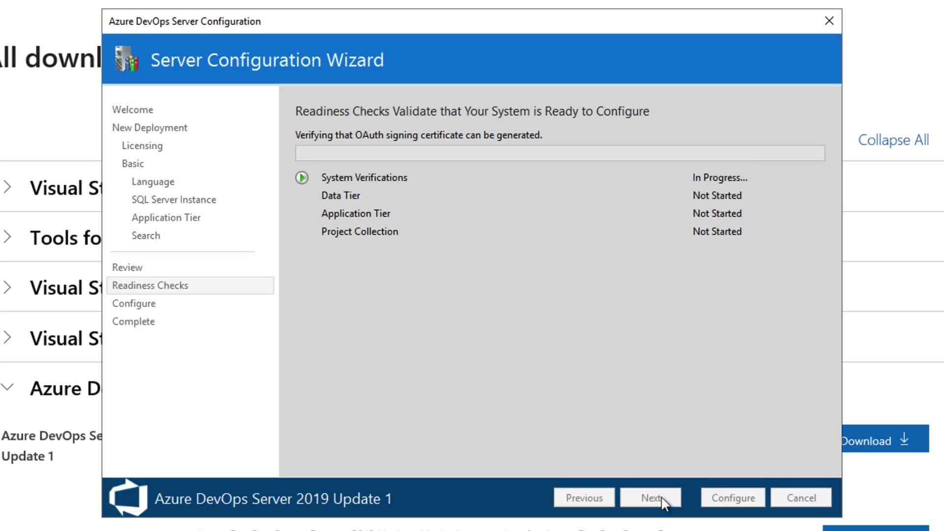The image size is (944, 531).
Task: Close the Server Configuration dialog
Action: (829, 21)
